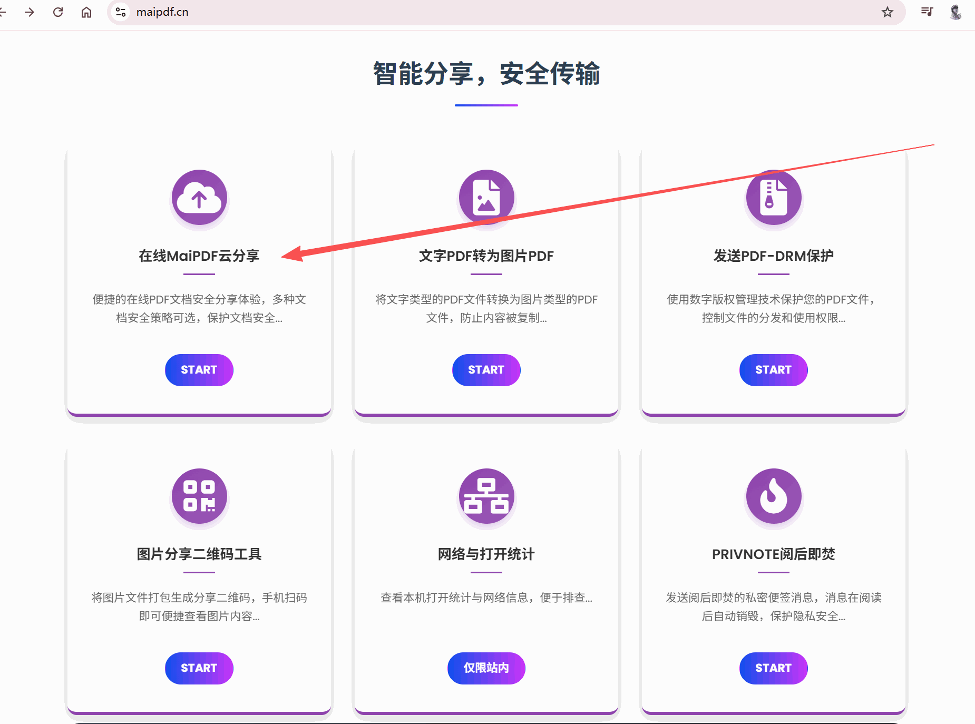Click the address bar showing maipdf.cn
The width and height of the screenshot is (975, 724).
pyautogui.click(x=162, y=12)
